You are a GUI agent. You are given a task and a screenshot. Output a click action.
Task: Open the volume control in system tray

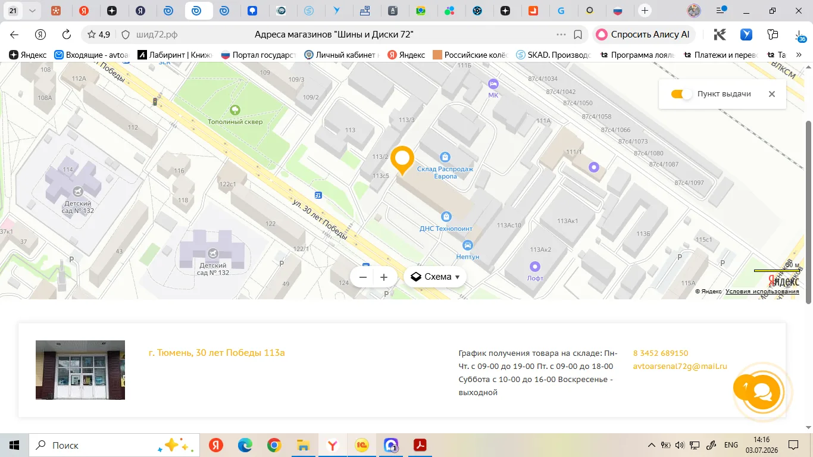pyautogui.click(x=679, y=445)
